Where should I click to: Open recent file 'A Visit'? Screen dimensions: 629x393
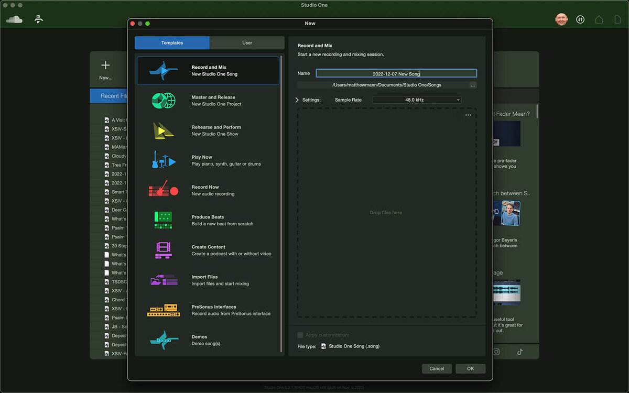pyautogui.click(x=118, y=121)
